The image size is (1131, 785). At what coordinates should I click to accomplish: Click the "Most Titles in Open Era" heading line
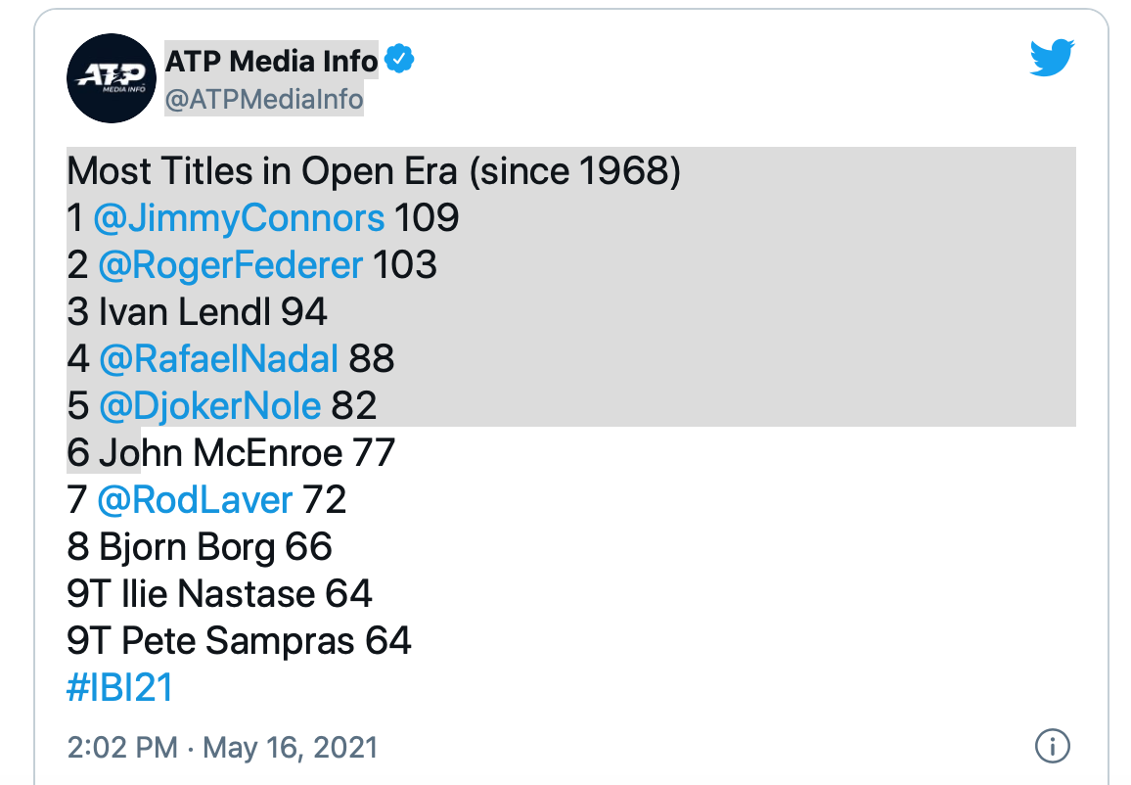pyautogui.click(x=373, y=171)
